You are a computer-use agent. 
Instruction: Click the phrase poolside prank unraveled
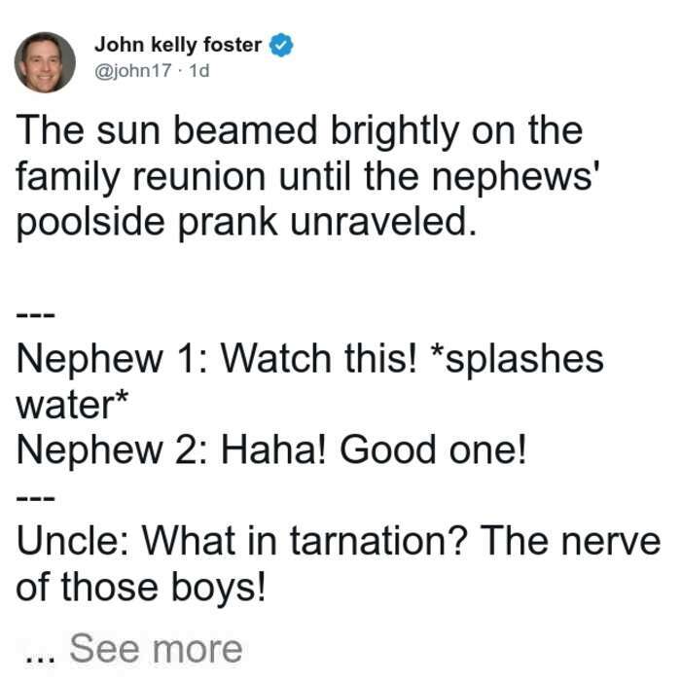click(246, 223)
